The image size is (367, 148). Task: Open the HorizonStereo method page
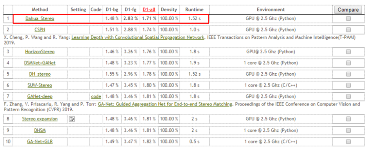click(40, 52)
